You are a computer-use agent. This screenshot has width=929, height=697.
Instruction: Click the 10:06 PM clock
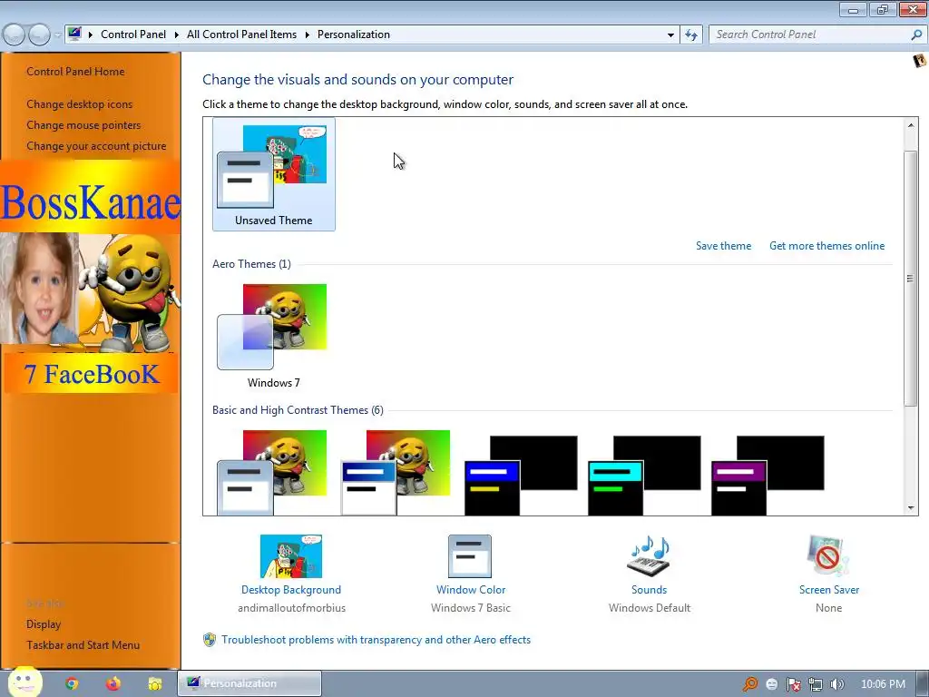(x=883, y=684)
